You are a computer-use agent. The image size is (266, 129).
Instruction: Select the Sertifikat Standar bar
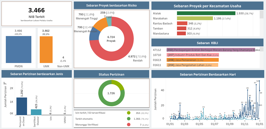(x=36, y=112)
